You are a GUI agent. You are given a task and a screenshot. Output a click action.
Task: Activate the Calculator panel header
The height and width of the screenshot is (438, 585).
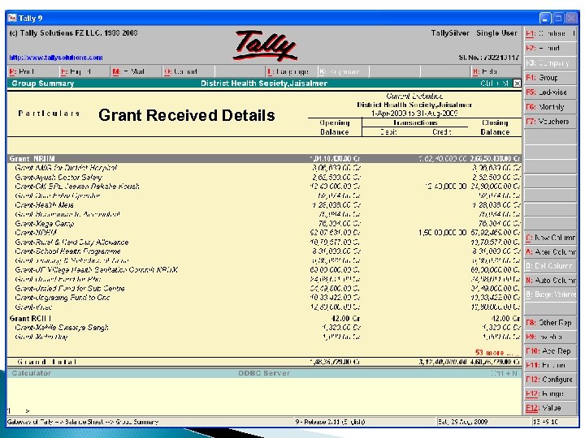pyautogui.click(x=32, y=373)
